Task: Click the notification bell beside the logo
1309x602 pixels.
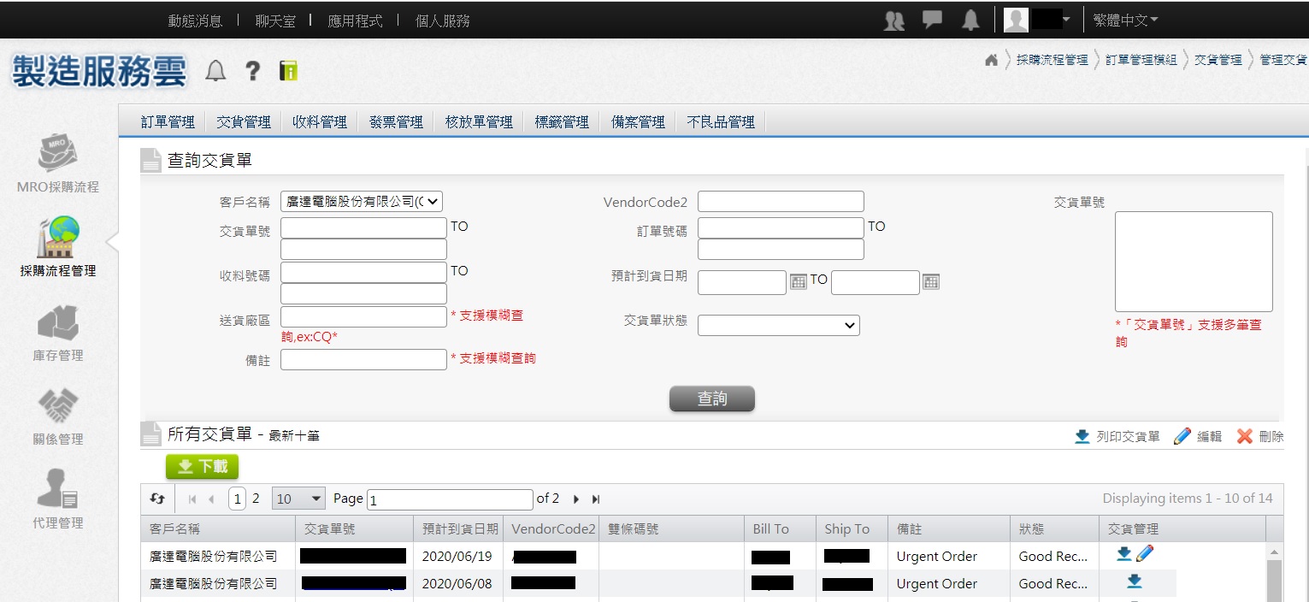Action: (216, 71)
